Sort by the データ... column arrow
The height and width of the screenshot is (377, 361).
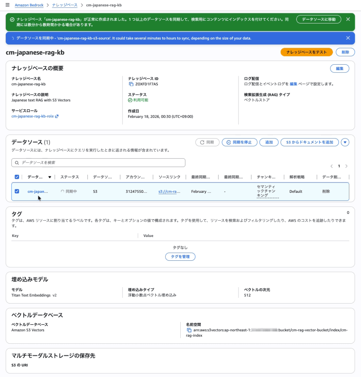[x=50, y=177]
